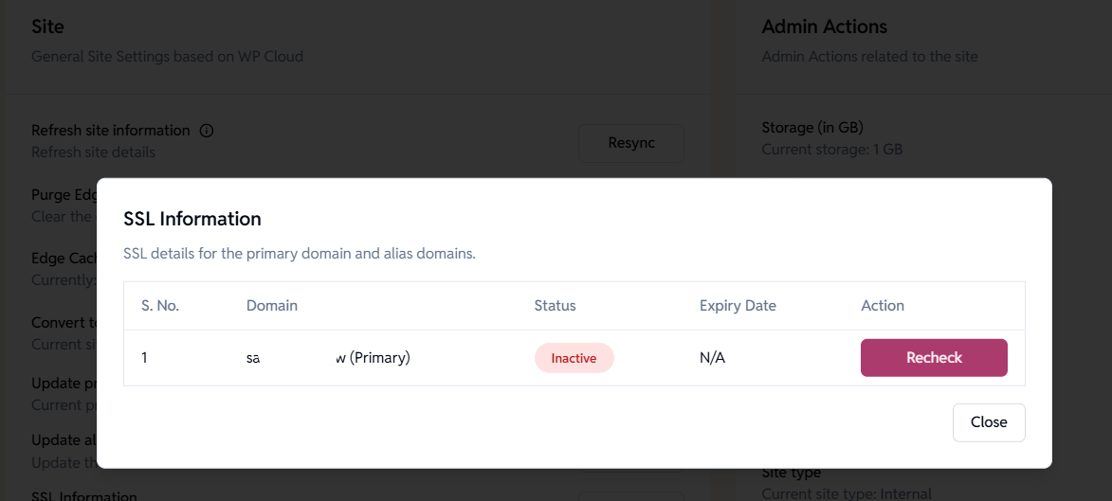
Task: Close the SSL Information dialog
Action: [988, 422]
